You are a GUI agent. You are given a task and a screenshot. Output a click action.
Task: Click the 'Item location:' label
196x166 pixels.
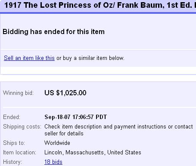19,153
